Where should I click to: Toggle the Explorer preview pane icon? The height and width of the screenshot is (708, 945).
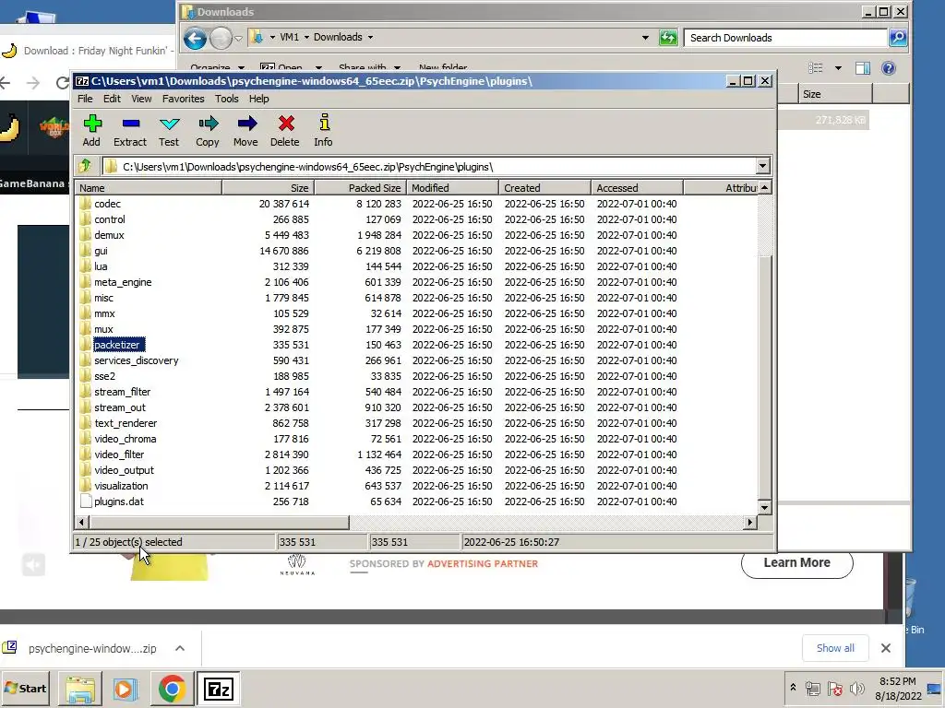point(863,68)
